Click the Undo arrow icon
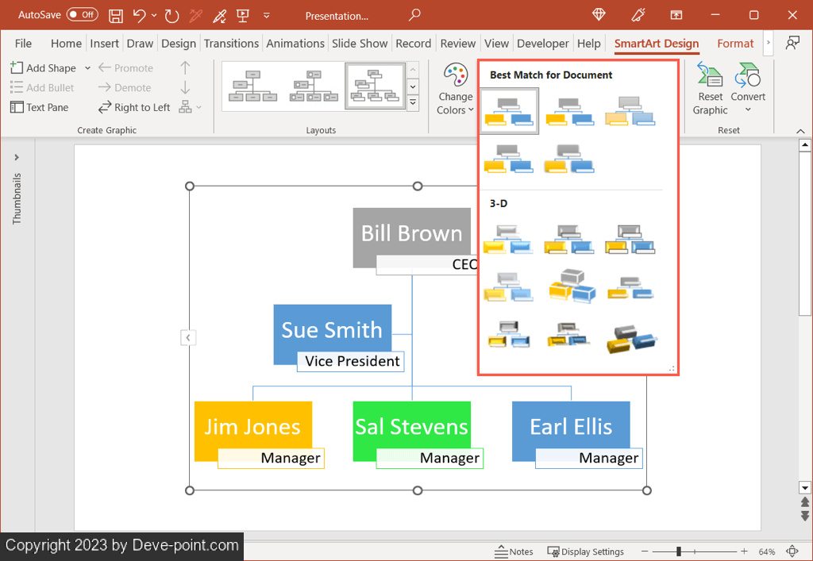813x561 pixels. (x=140, y=15)
